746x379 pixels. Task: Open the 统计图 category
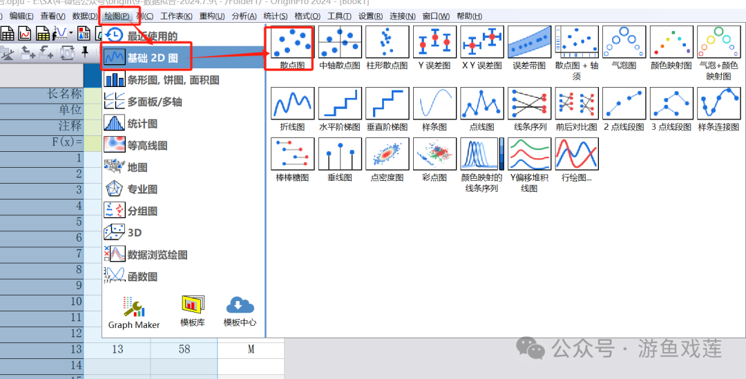coord(183,124)
